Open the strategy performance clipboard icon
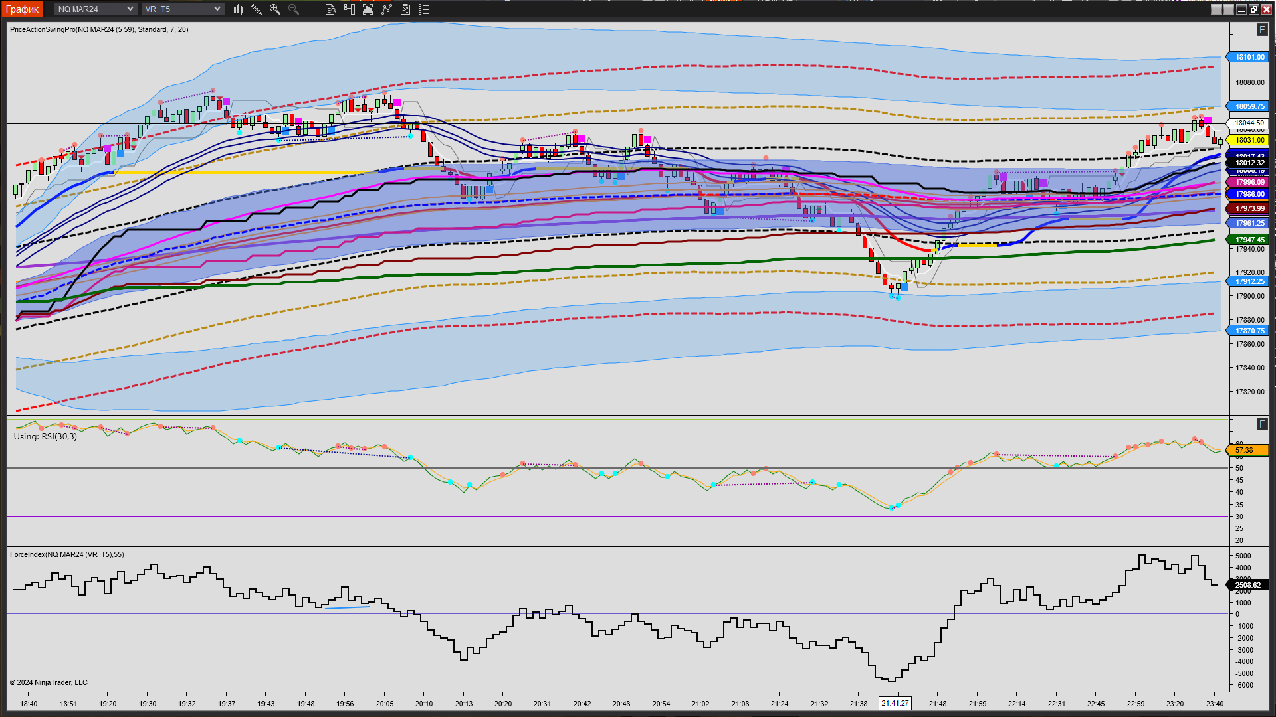Viewport: 1276px width, 717px height. click(x=405, y=9)
